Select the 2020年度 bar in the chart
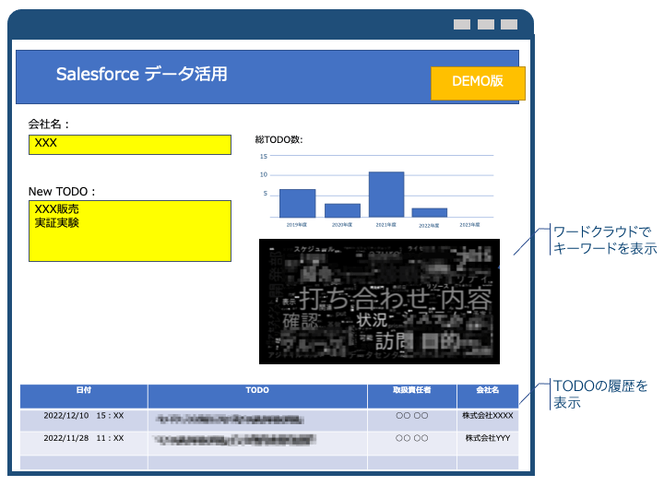This screenshot has width=664, height=498. tap(342, 210)
